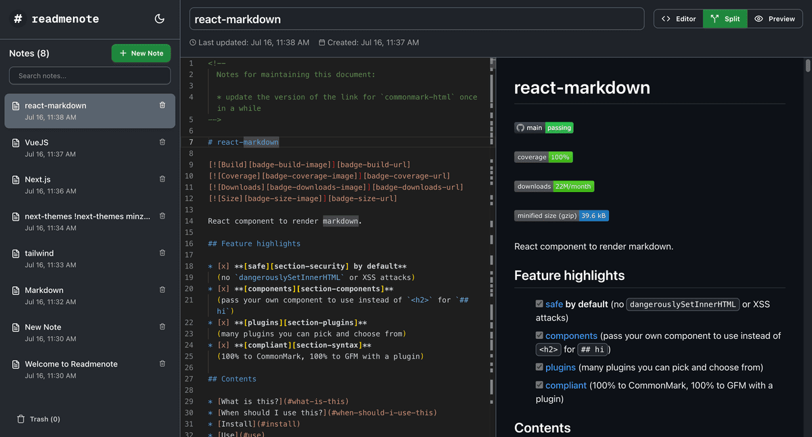Click the downloads 22M/month badge
This screenshot has width=812, height=437.
[554, 186]
